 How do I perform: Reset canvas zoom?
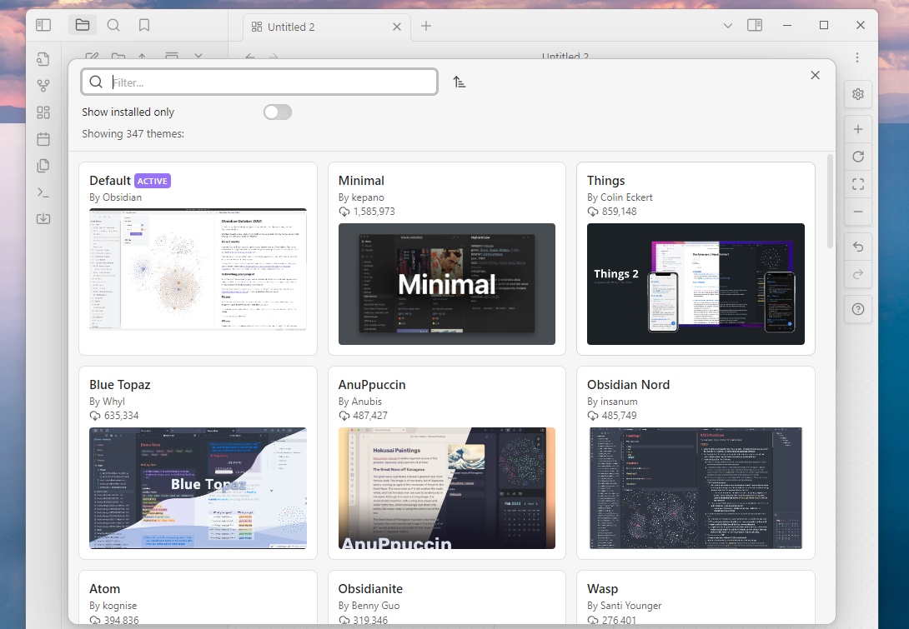coord(858,157)
